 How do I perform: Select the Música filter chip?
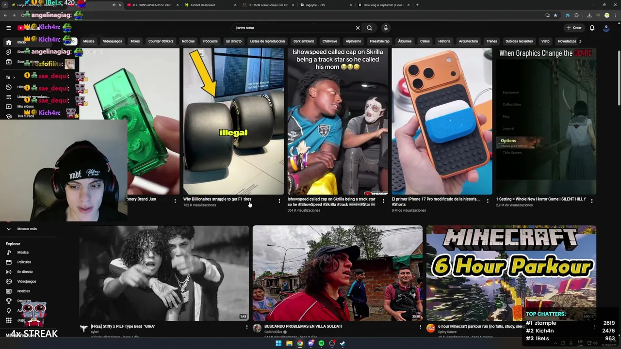[x=89, y=41]
